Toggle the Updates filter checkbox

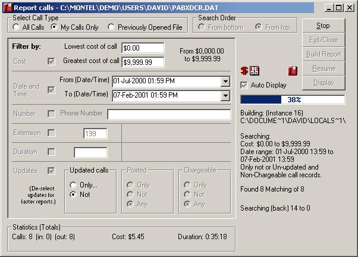[51, 171]
